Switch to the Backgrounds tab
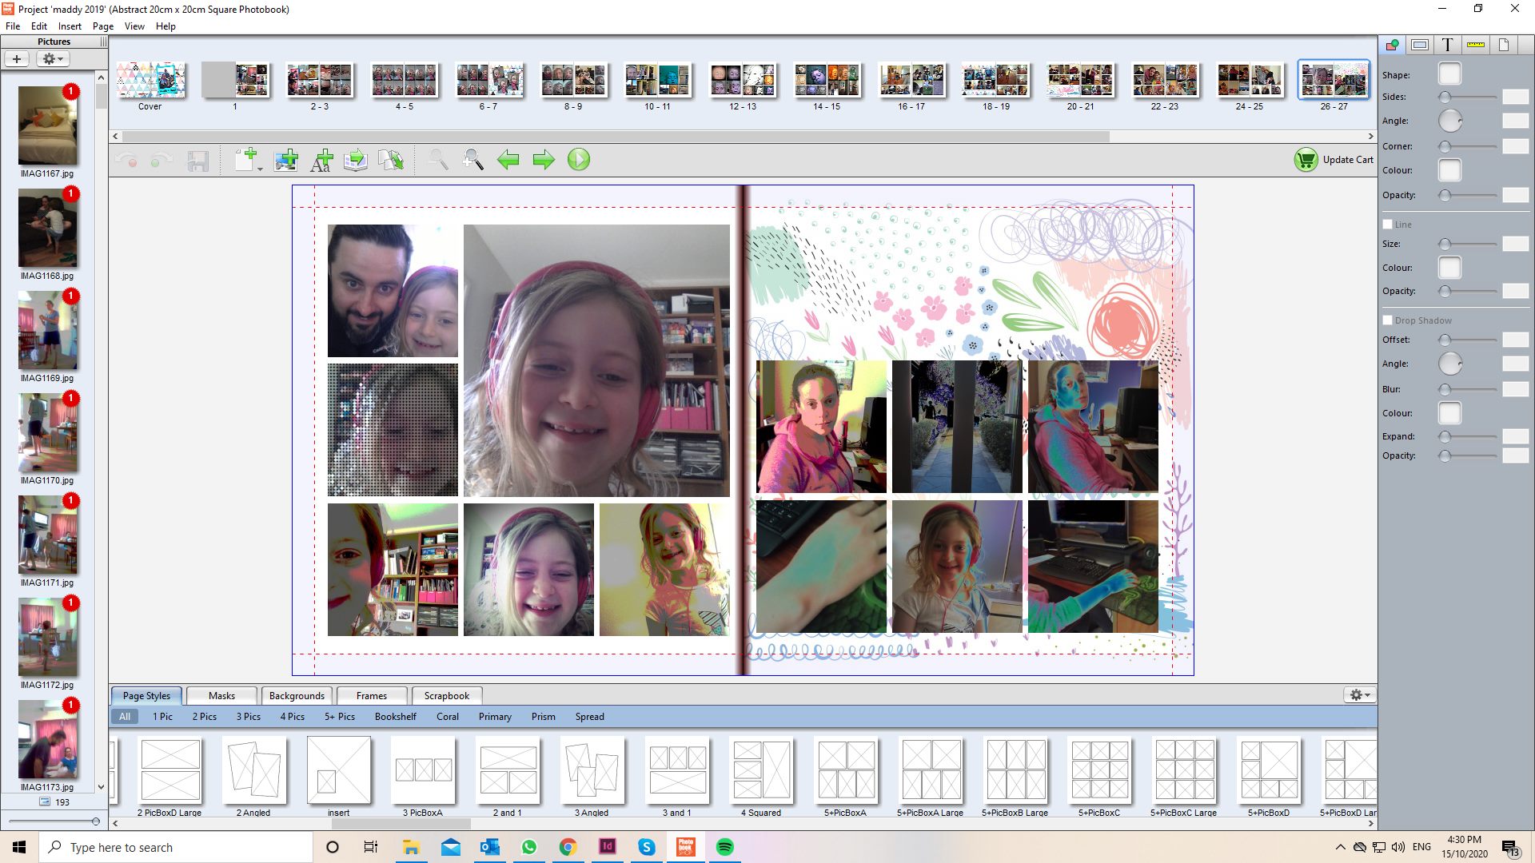The image size is (1535, 863). [297, 696]
